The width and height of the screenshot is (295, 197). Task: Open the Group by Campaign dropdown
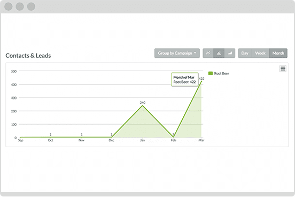coord(177,53)
